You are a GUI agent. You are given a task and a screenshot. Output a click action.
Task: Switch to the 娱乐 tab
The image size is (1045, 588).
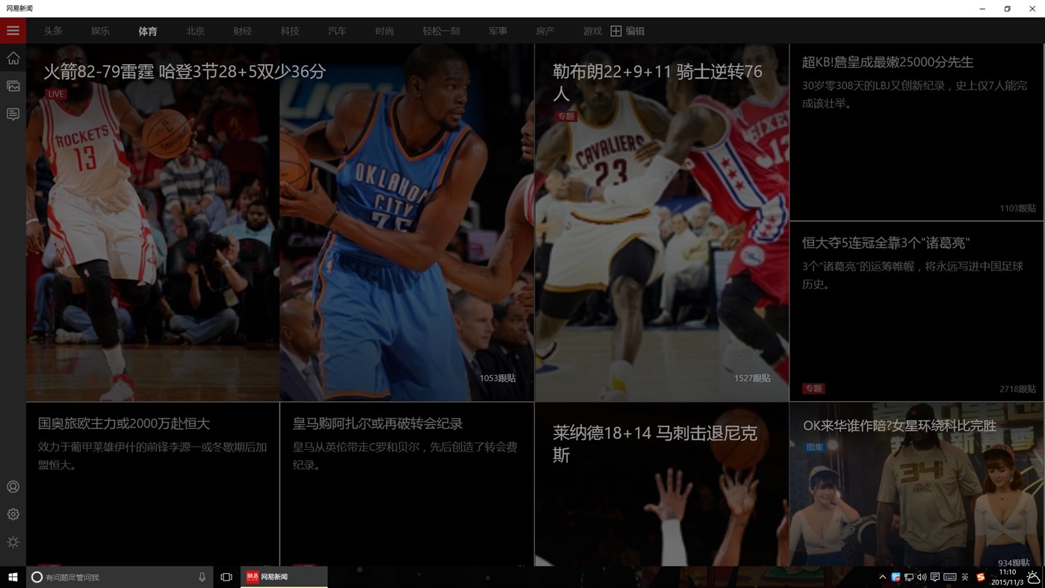pyautogui.click(x=100, y=31)
